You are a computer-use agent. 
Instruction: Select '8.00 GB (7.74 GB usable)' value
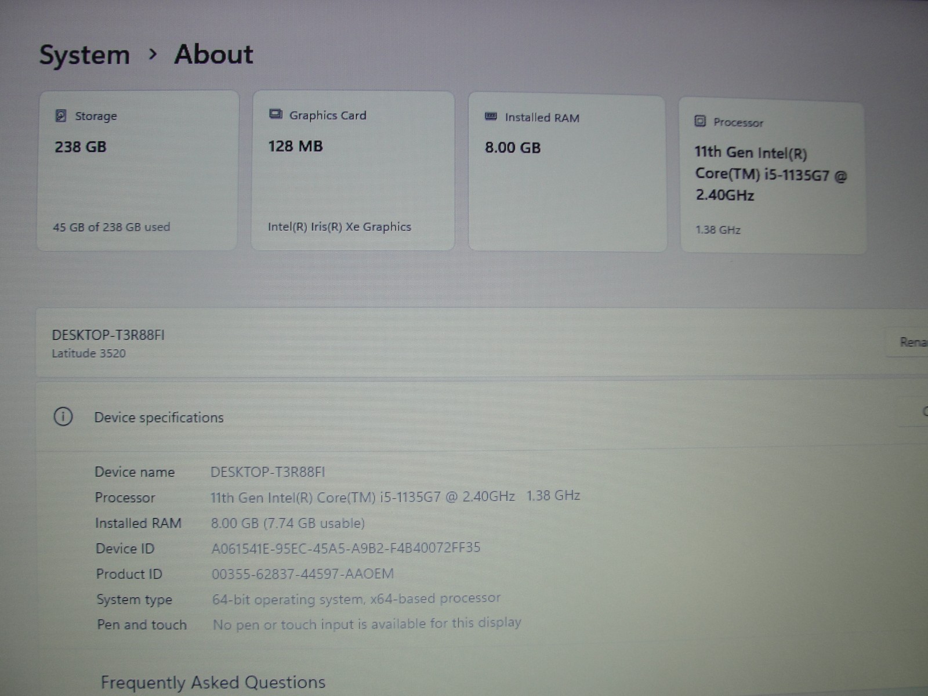tap(288, 523)
